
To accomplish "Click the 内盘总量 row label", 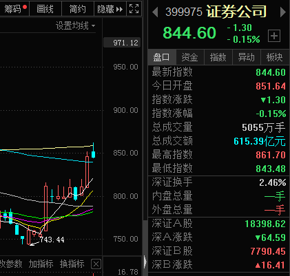I will (172, 196).
